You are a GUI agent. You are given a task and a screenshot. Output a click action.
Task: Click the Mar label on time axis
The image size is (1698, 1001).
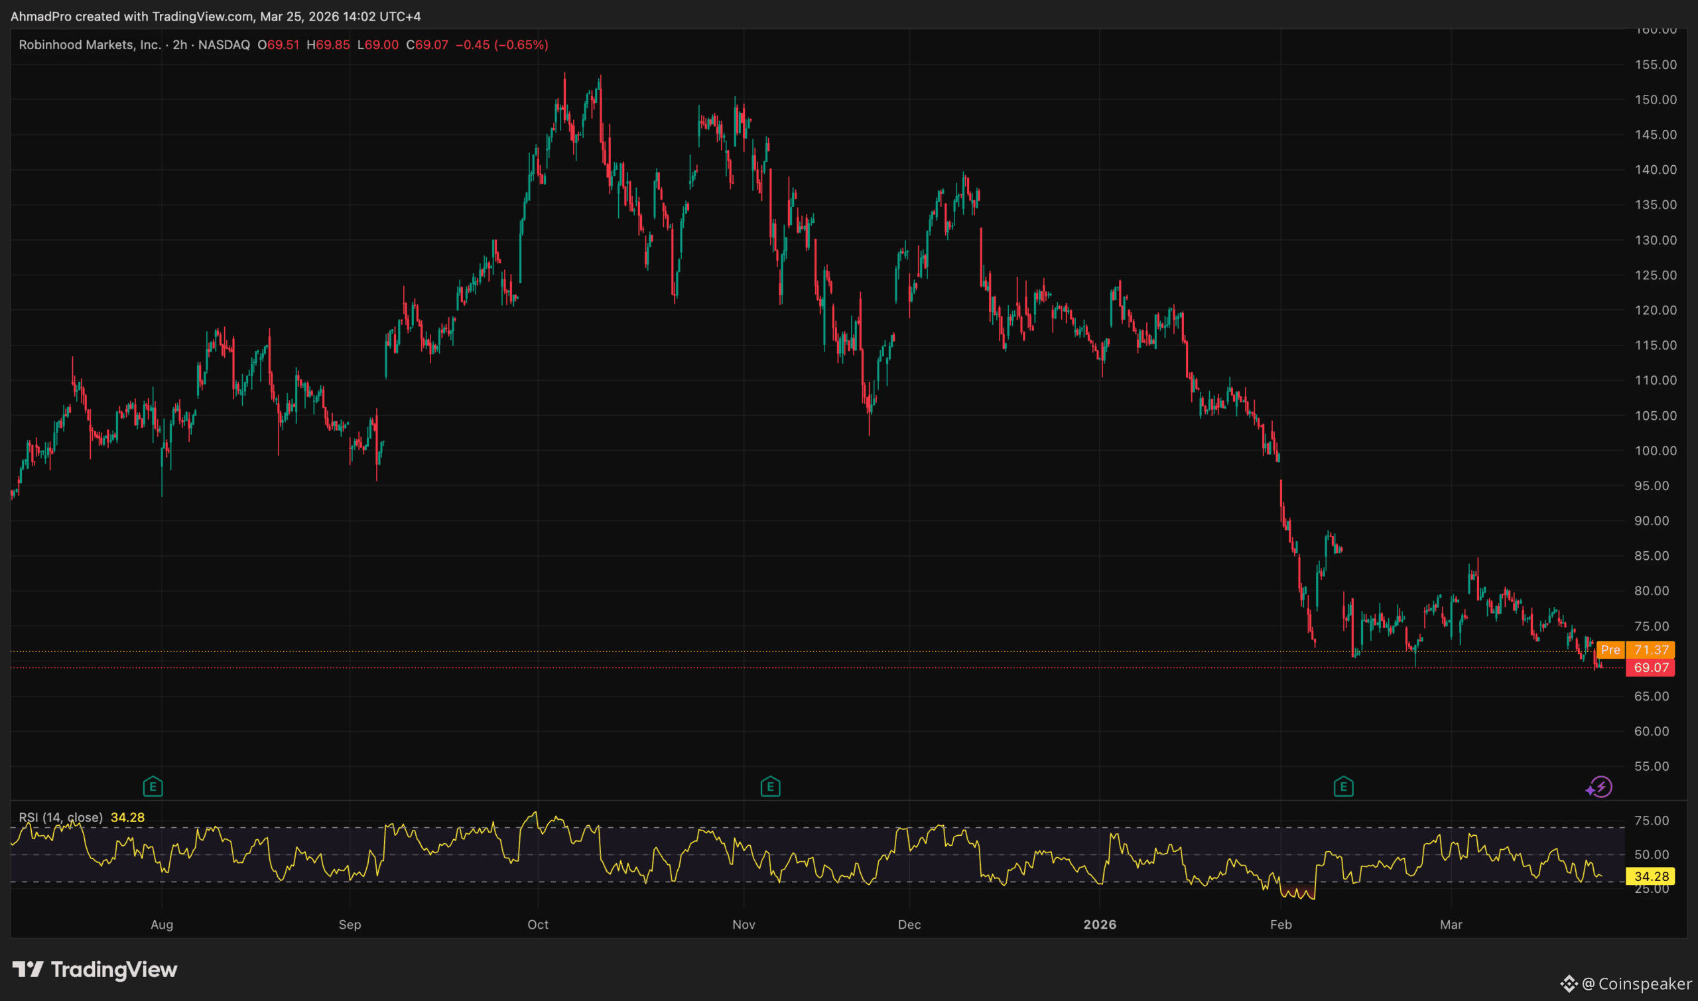point(1451,925)
